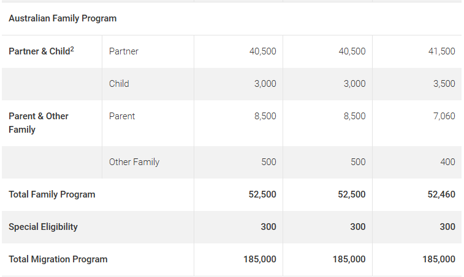Click the 3,500 Child value
Viewport: 464px width, 277px height.
click(444, 84)
